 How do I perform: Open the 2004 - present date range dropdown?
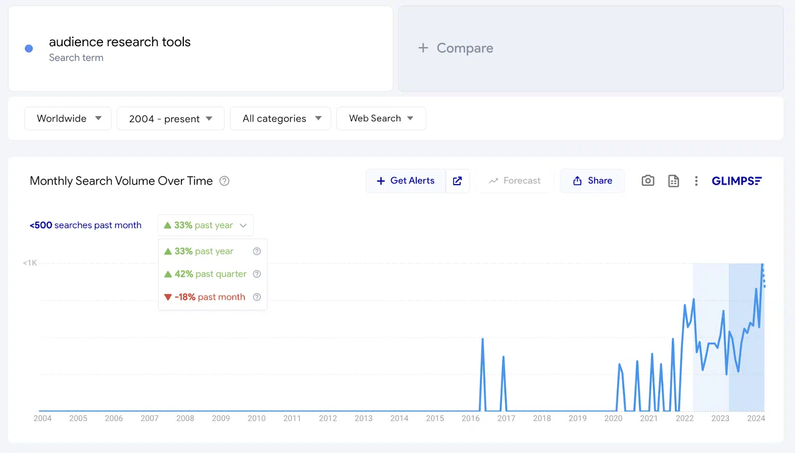pyautogui.click(x=170, y=119)
